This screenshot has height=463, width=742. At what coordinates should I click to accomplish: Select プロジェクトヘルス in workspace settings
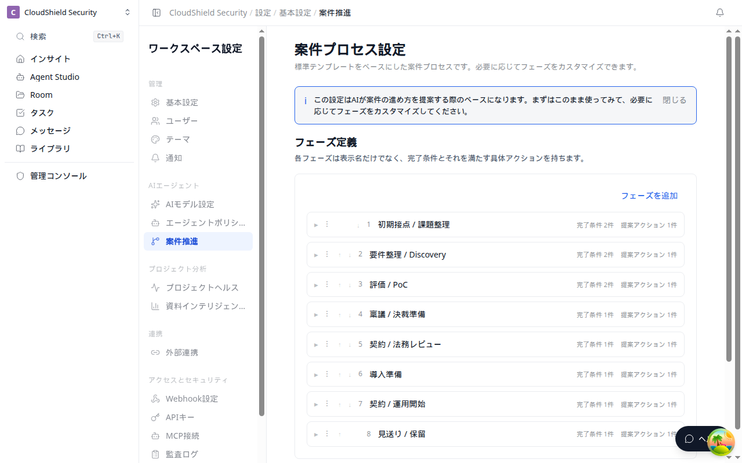[198, 288]
